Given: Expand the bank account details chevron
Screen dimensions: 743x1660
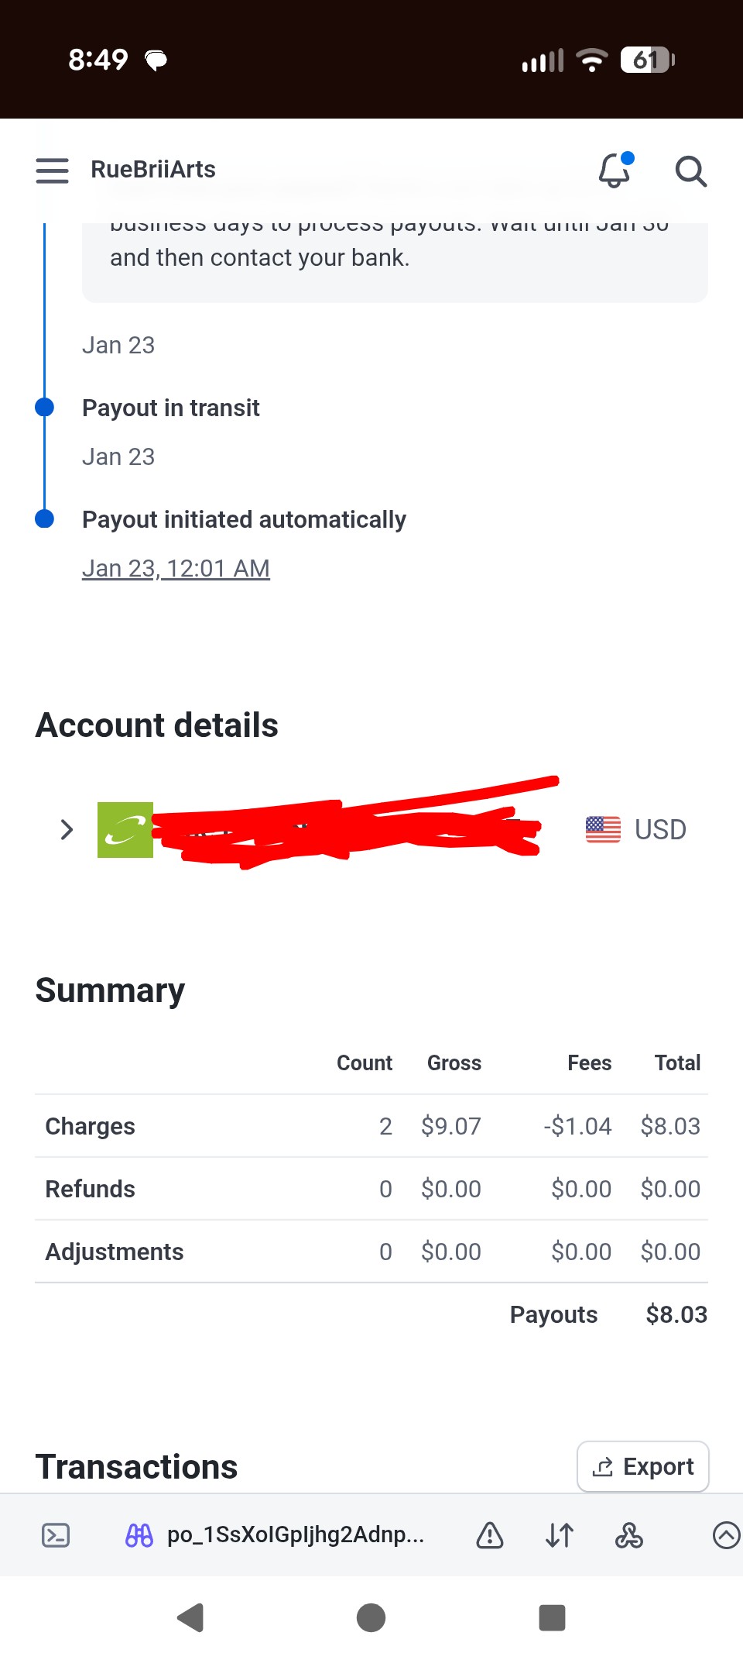Looking at the screenshot, I should (x=67, y=830).
